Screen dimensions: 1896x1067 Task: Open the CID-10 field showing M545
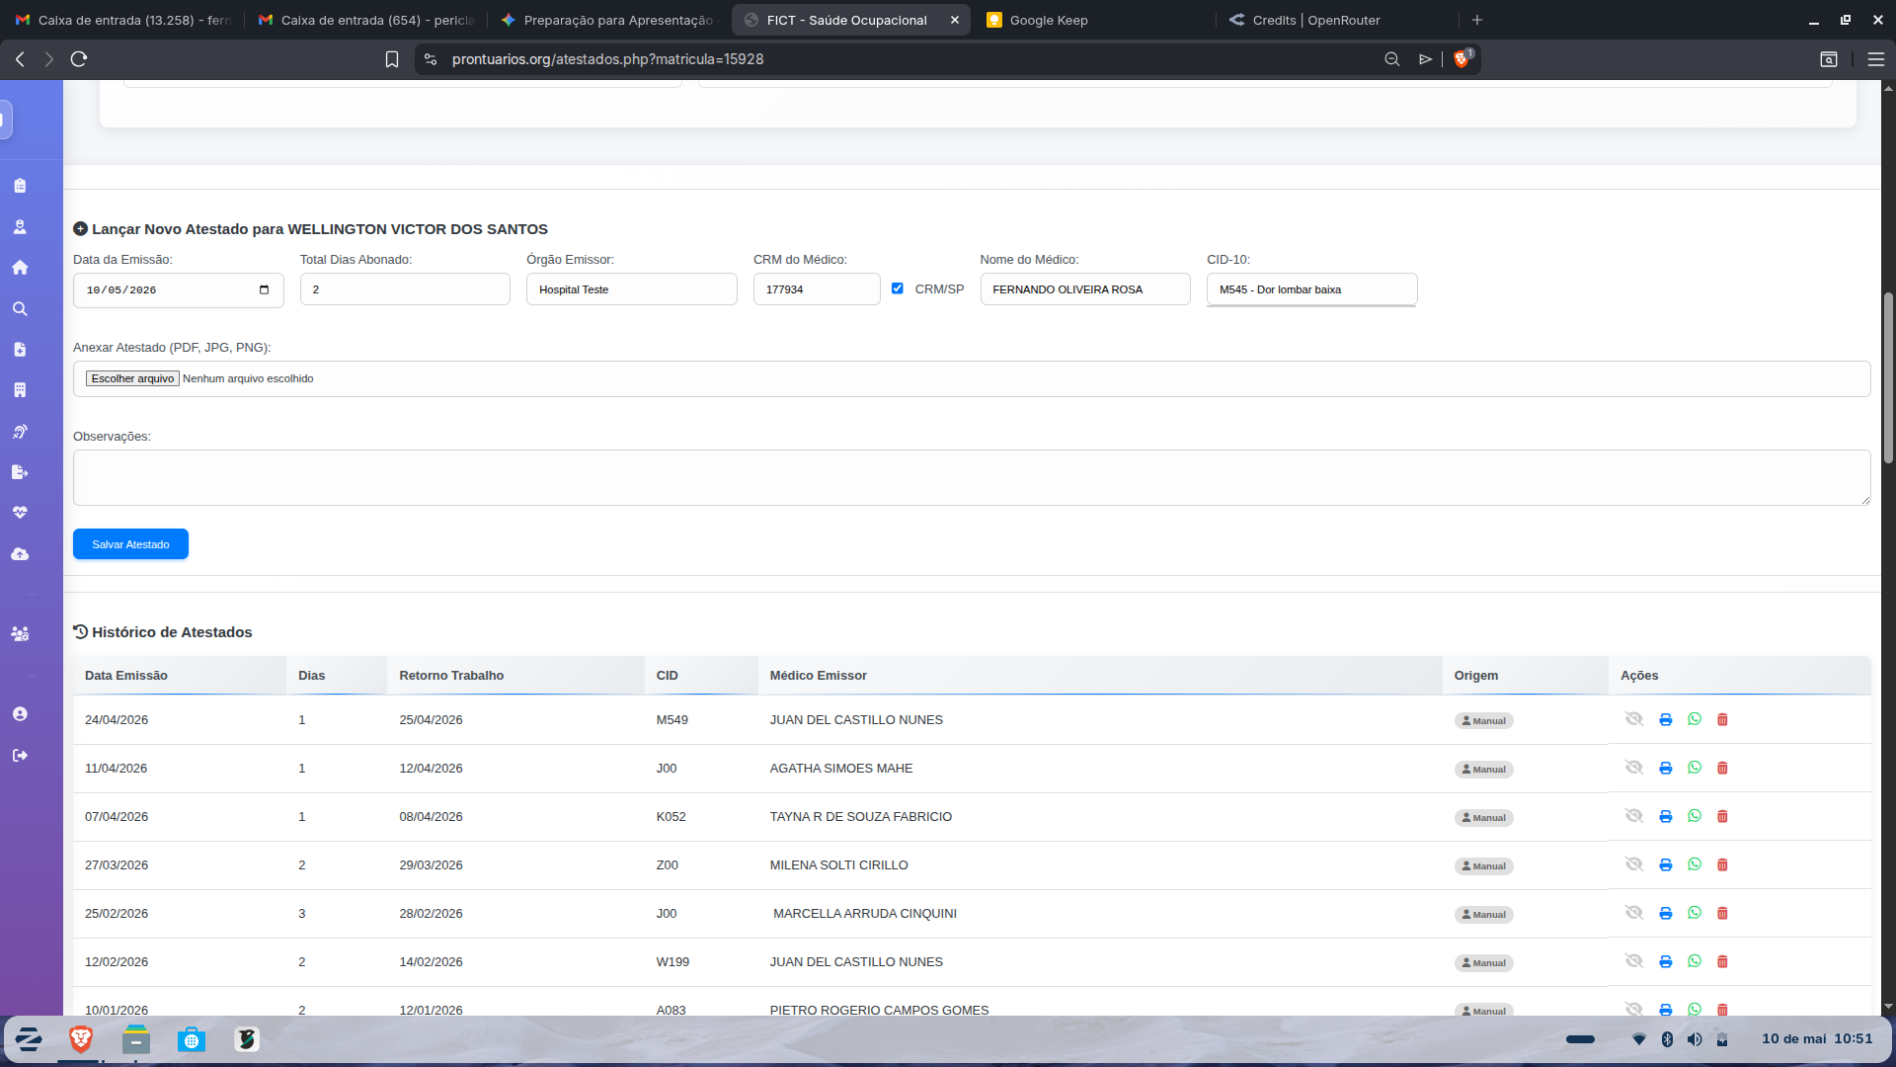[1311, 290]
